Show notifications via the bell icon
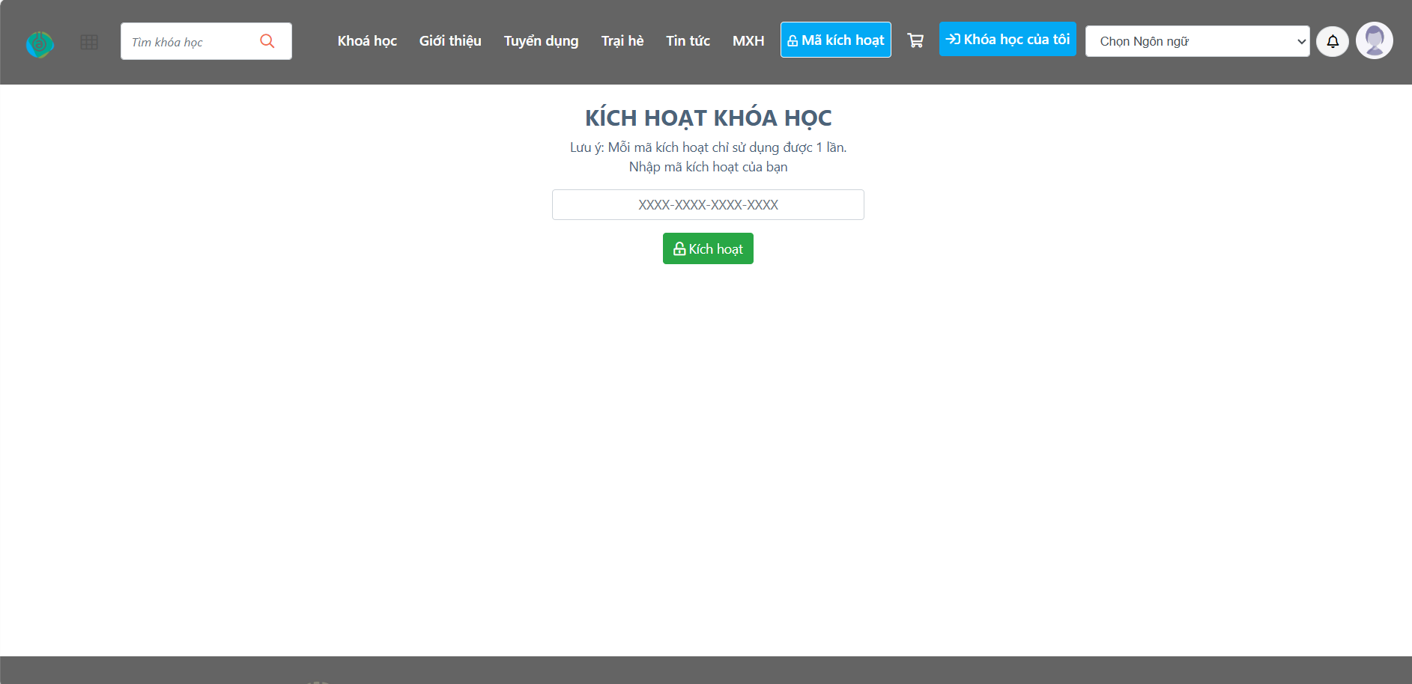The width and height of the screenshot is (1412, 684). coord(1332,41)
